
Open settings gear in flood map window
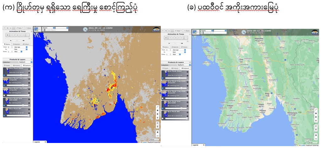pyautogui.click(x=8, y=28)
